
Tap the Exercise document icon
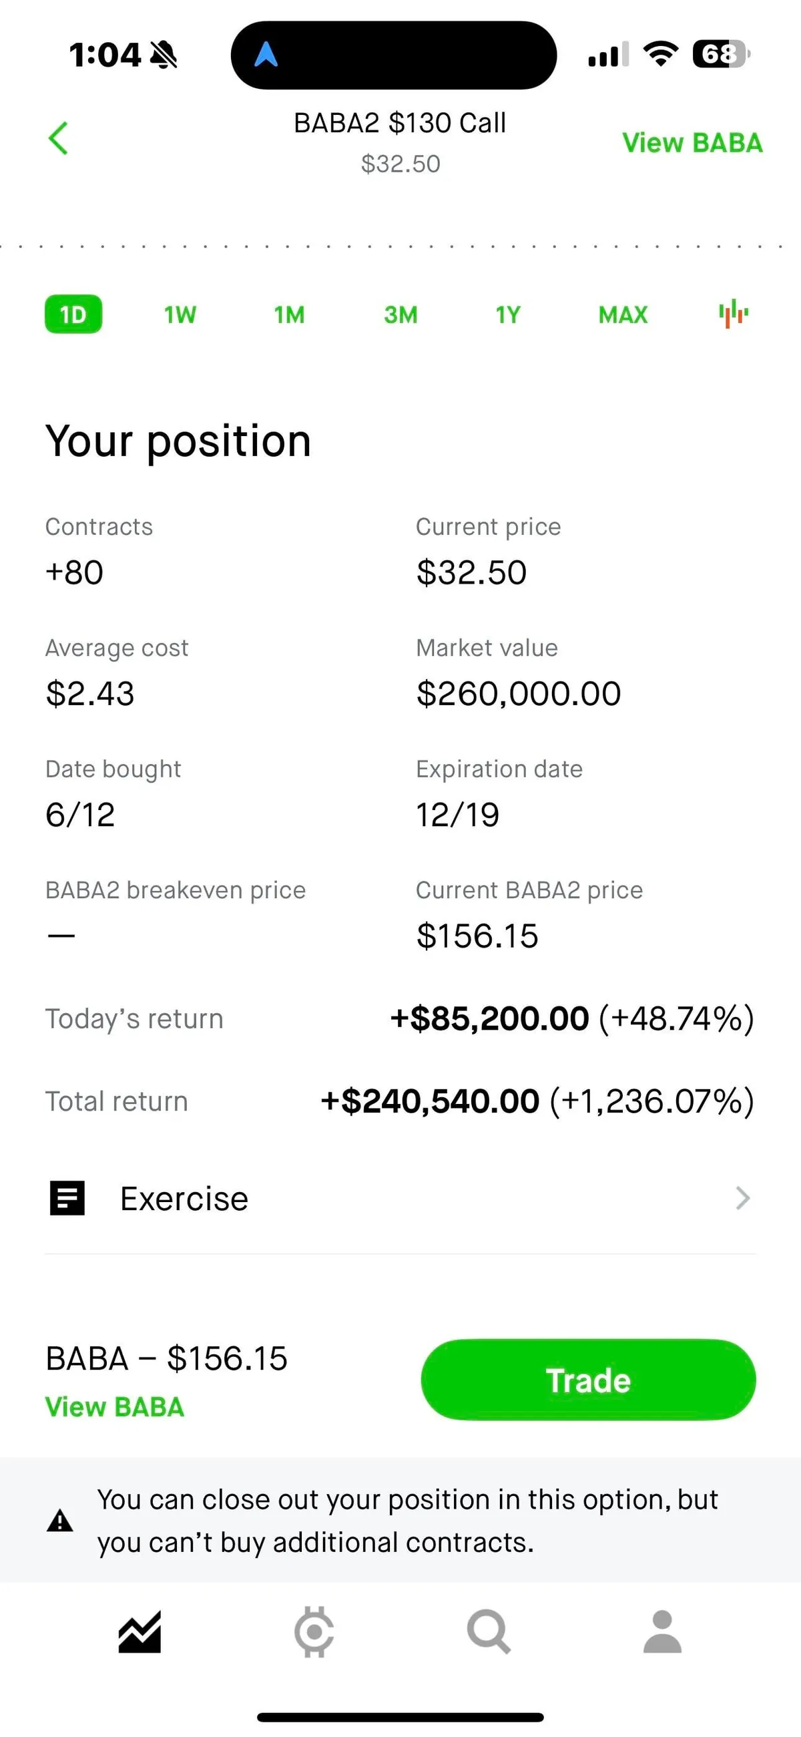[67, 1198]
